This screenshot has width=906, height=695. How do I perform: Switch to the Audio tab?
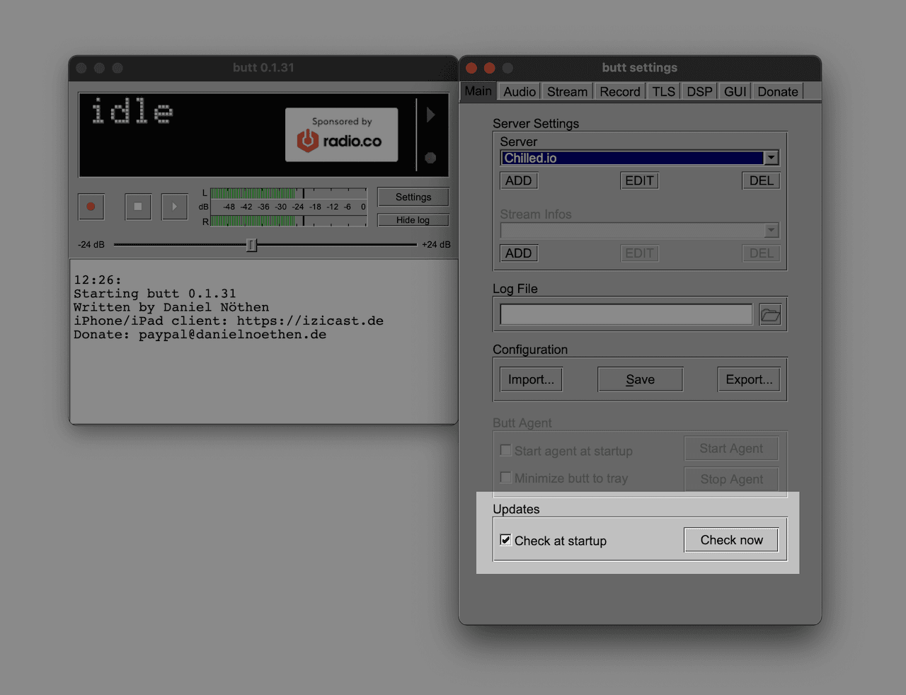point(520,92)
